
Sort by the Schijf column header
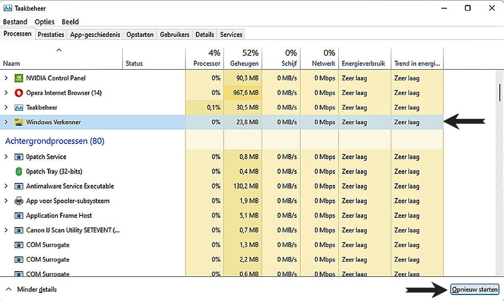tap(281, 59)
